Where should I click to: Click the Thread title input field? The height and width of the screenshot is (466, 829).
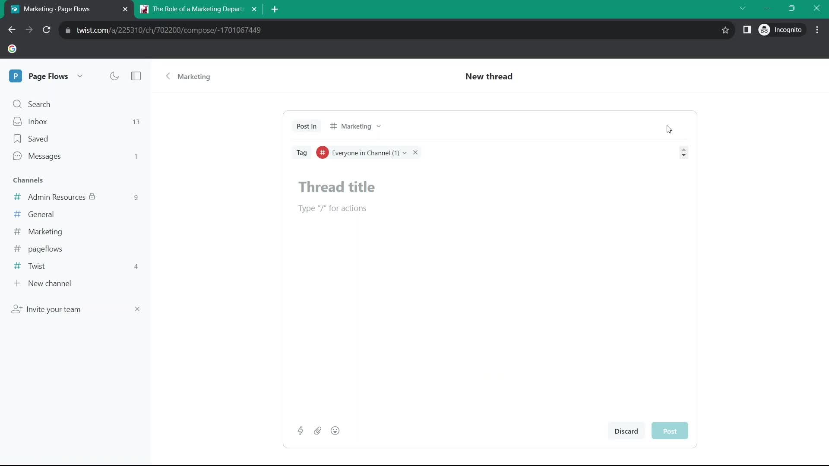[336, 187]
